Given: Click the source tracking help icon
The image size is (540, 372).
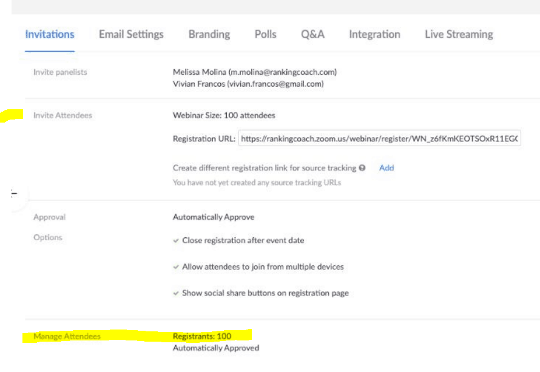Looking at the screenshot, I should tap(362, 167).
